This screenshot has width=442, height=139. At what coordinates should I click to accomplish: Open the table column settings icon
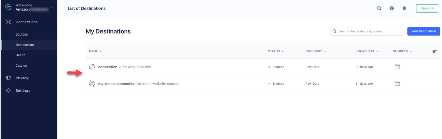click(434, 51)
